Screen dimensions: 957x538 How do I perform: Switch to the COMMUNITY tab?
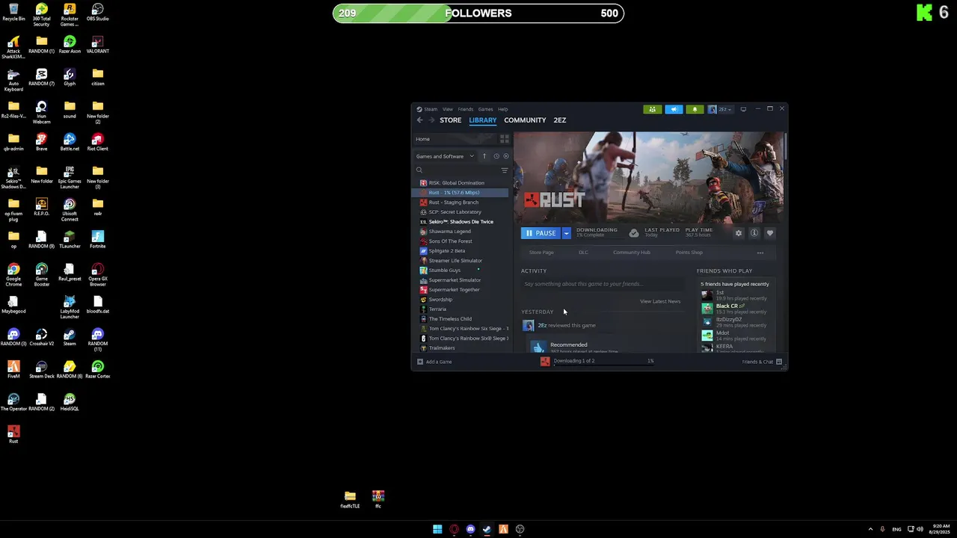[x=525, y=120]
